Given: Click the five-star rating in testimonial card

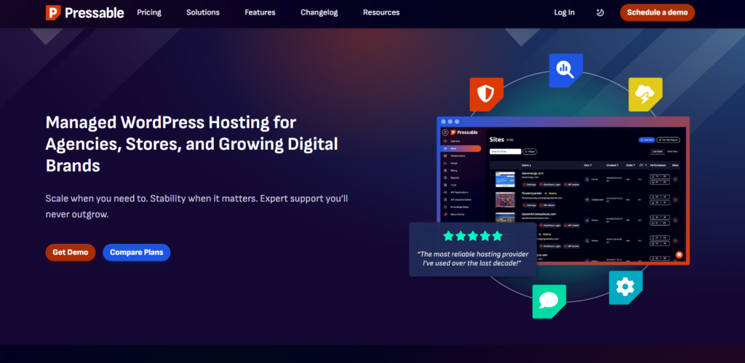Looking at the screenshot, I should [x=473, y=236].
